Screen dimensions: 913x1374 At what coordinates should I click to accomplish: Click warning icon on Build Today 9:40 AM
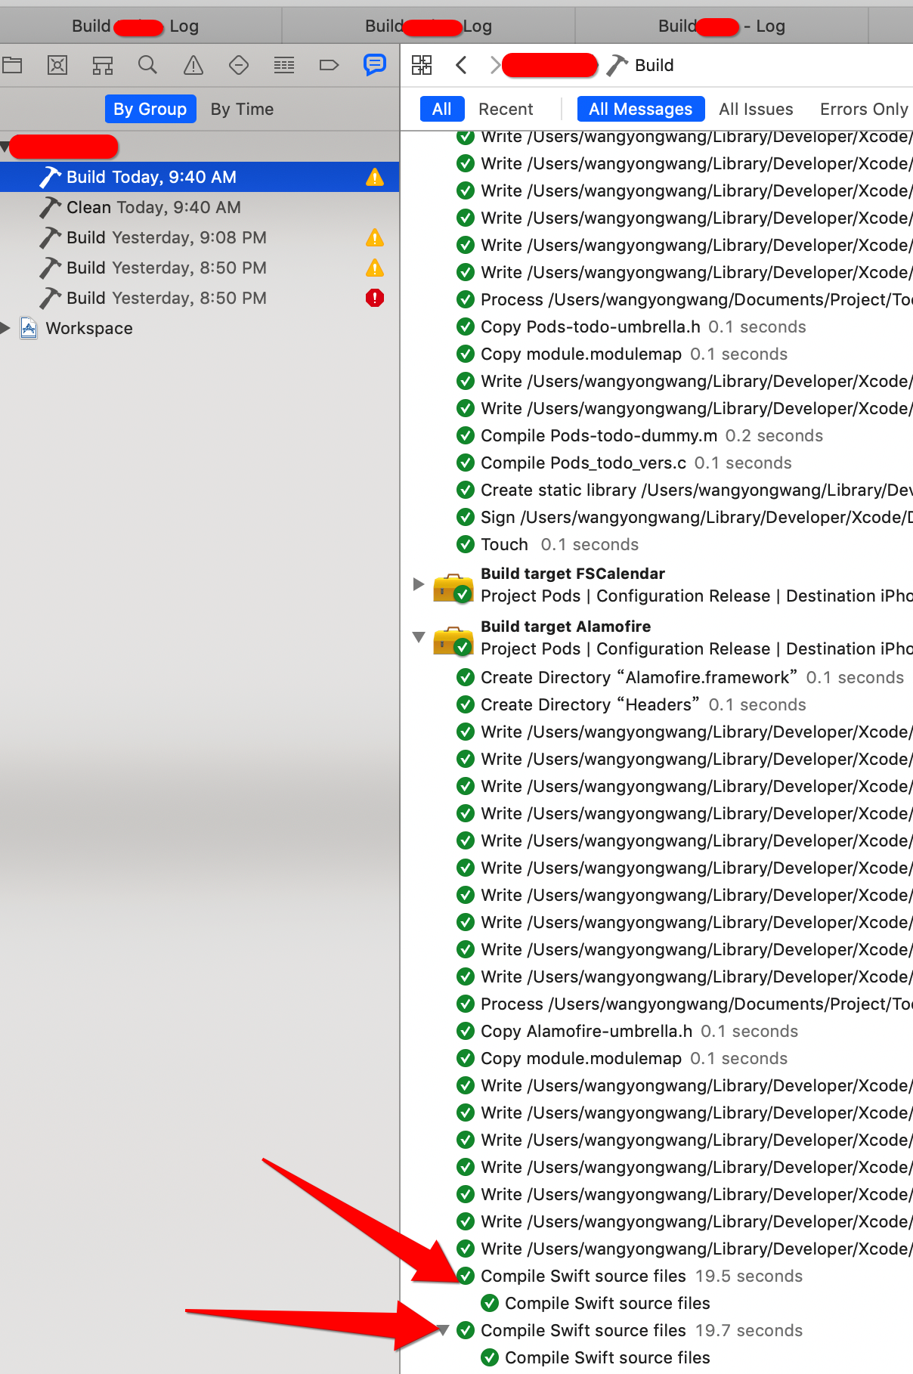coord(375,177)
